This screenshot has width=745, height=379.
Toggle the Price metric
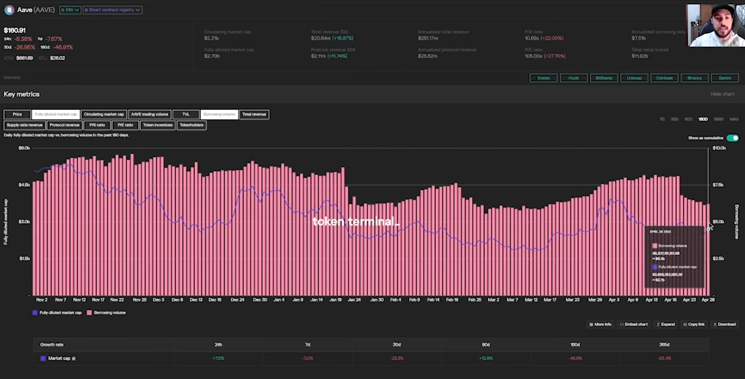(17, 114)
